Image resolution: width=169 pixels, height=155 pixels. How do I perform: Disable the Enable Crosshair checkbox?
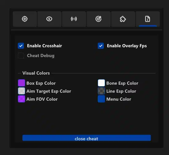point(21,46)
